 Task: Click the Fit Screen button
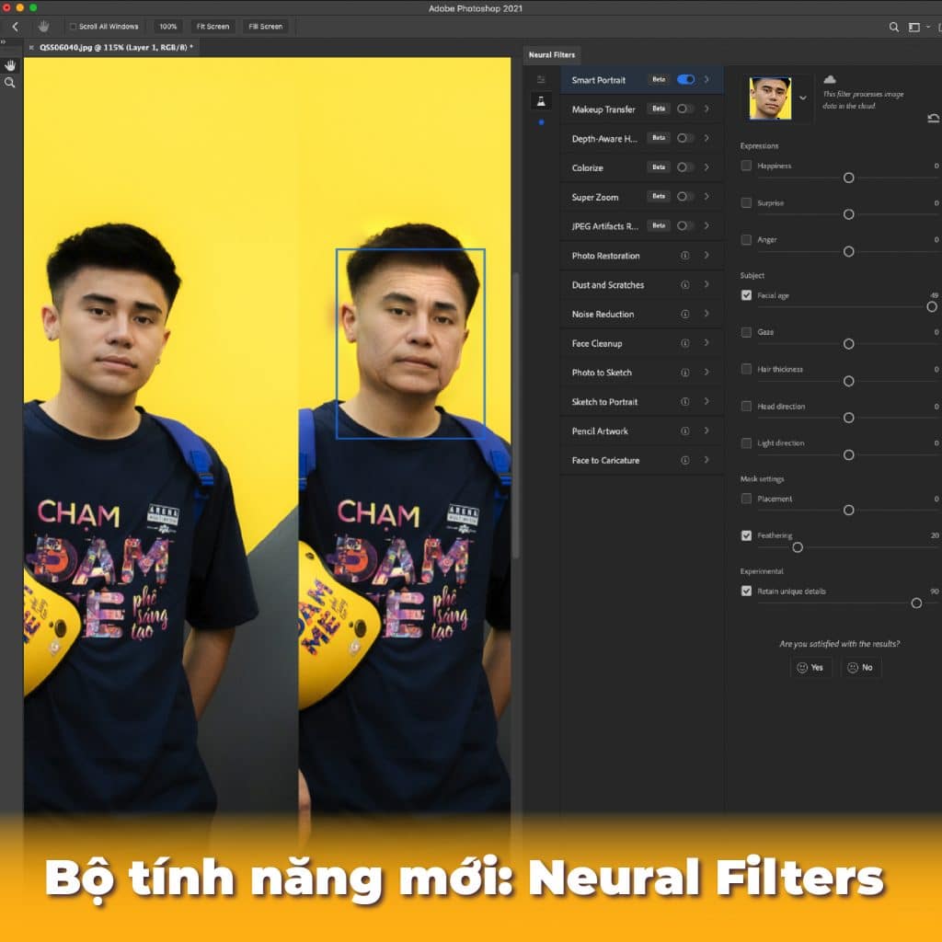[213, 27]
